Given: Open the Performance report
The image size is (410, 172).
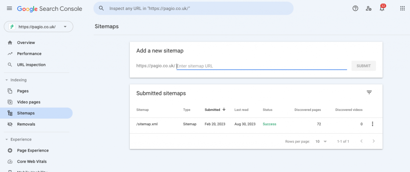Looking at the screenshot, I should (29, 53).
